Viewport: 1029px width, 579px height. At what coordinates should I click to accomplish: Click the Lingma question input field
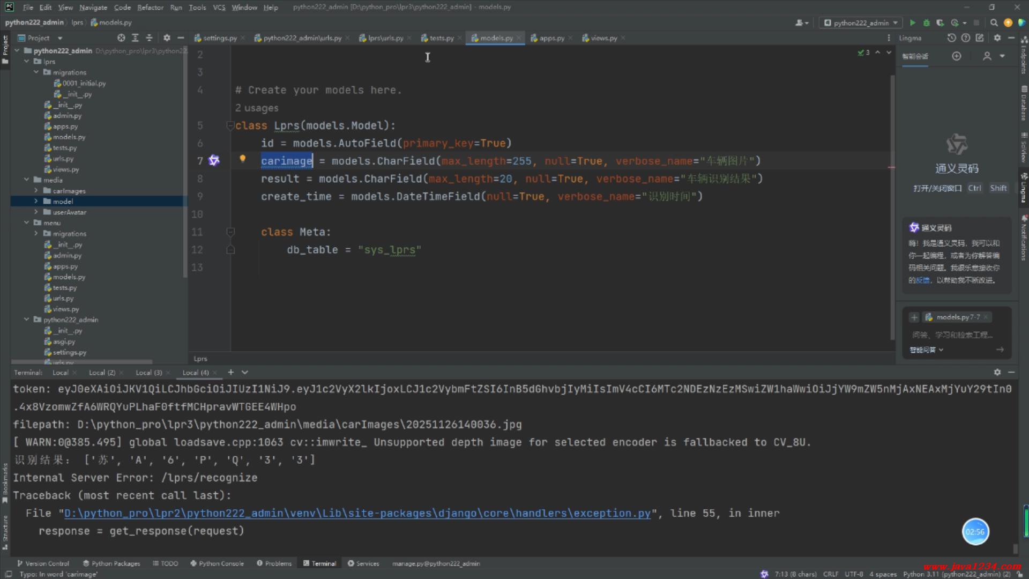pyautogui.click(x=952, y=335)
